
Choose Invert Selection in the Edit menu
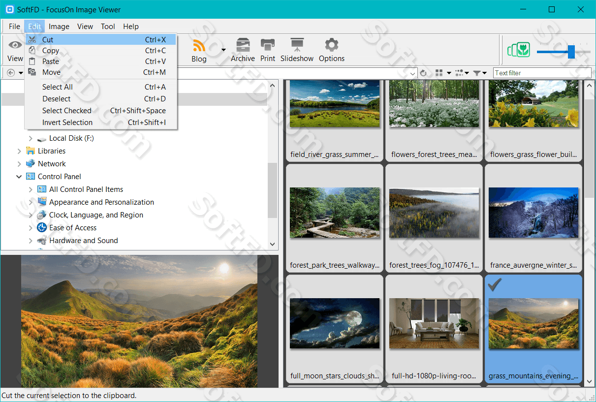coord(101,123)
